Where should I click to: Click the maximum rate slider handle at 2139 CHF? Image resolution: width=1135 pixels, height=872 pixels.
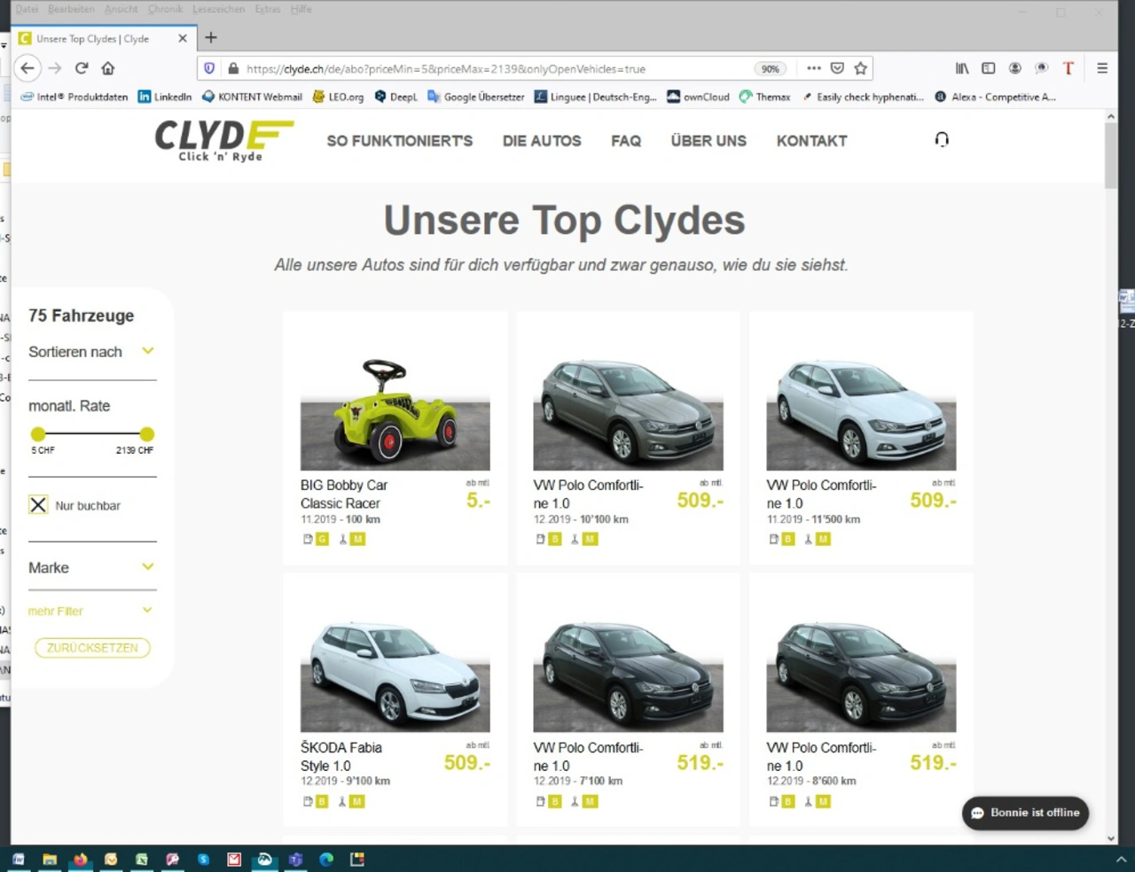tap(147, 433)
